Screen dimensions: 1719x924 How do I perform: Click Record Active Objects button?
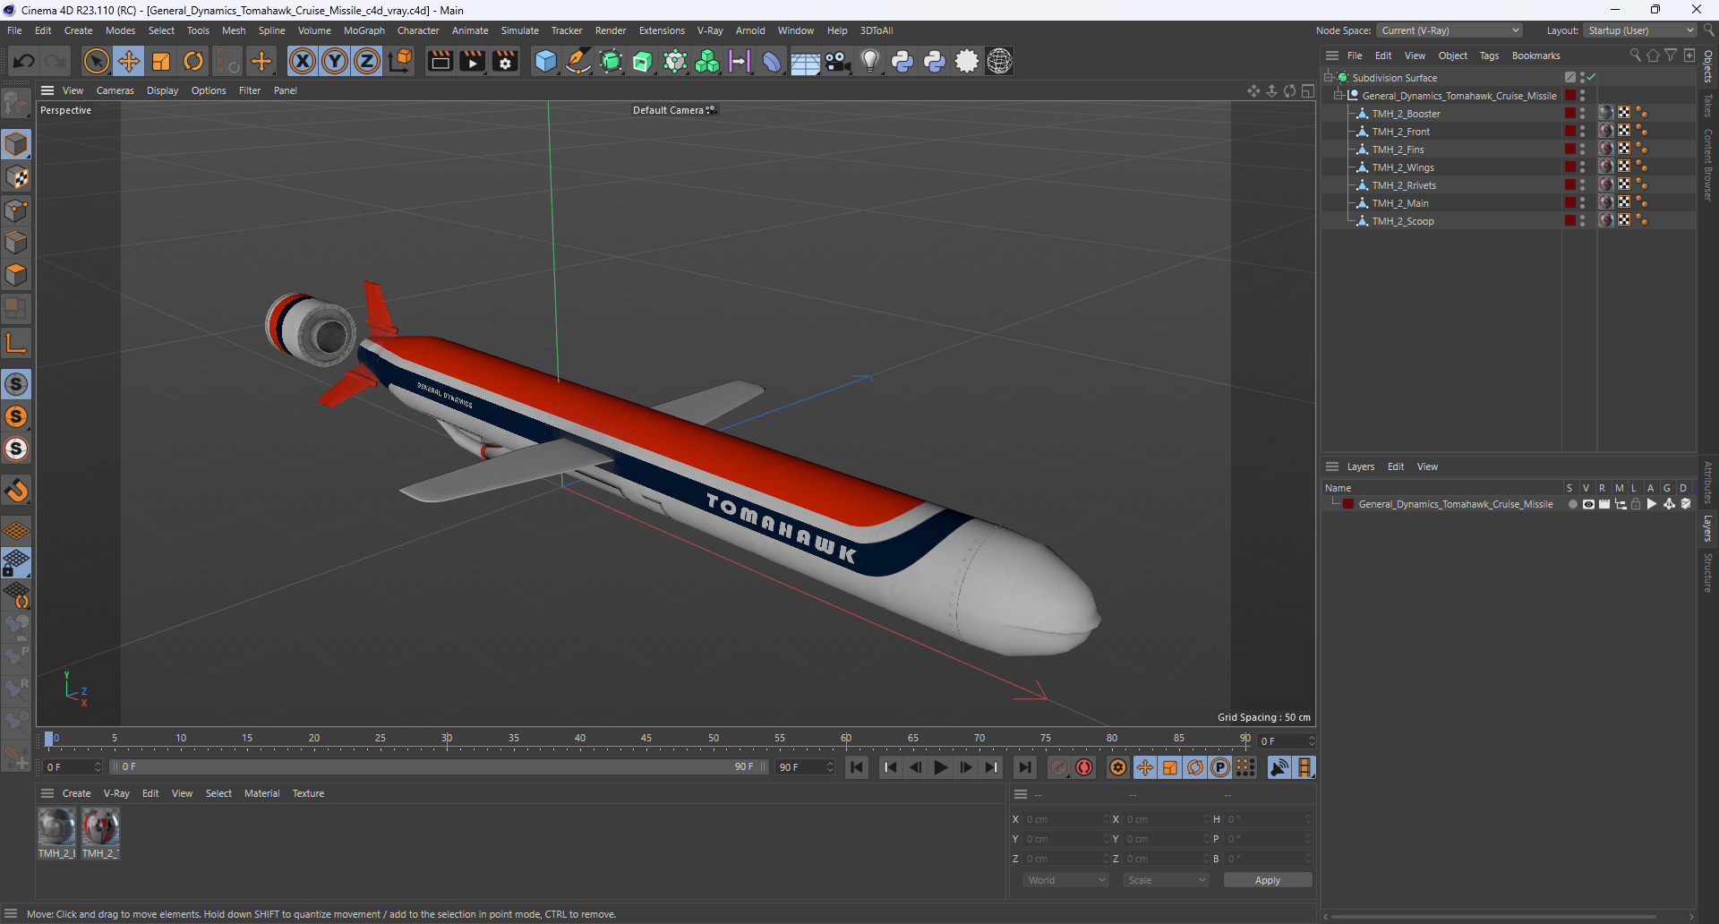click(x=1059, y=767)
